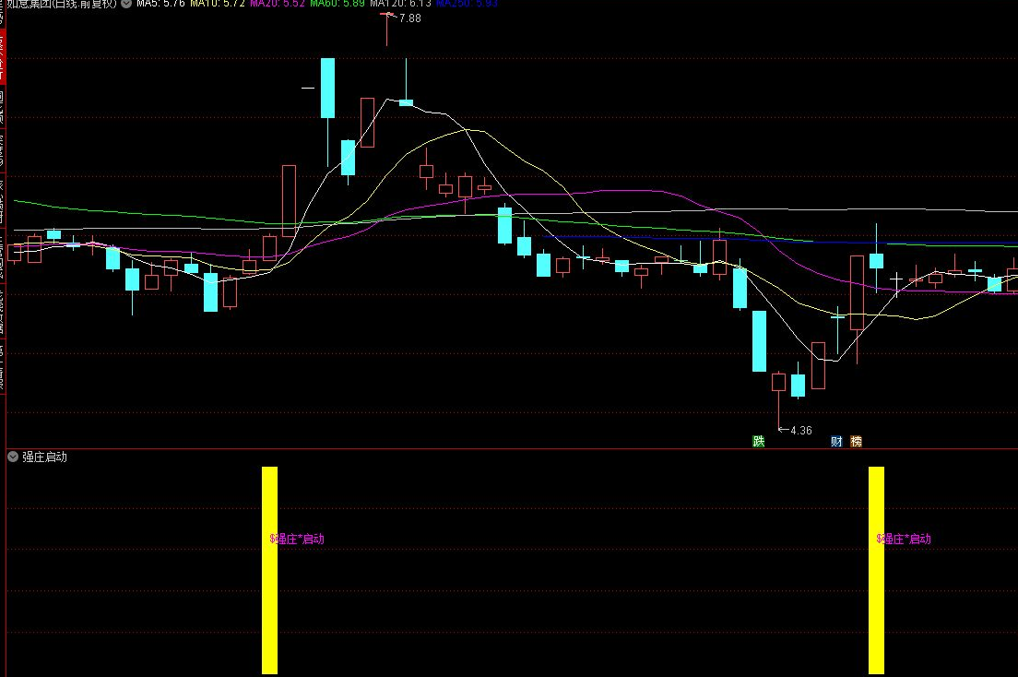Click the first yellow 强庄启动 signal bar
Screen dimensions: 1018x677
tap(269, 570)
